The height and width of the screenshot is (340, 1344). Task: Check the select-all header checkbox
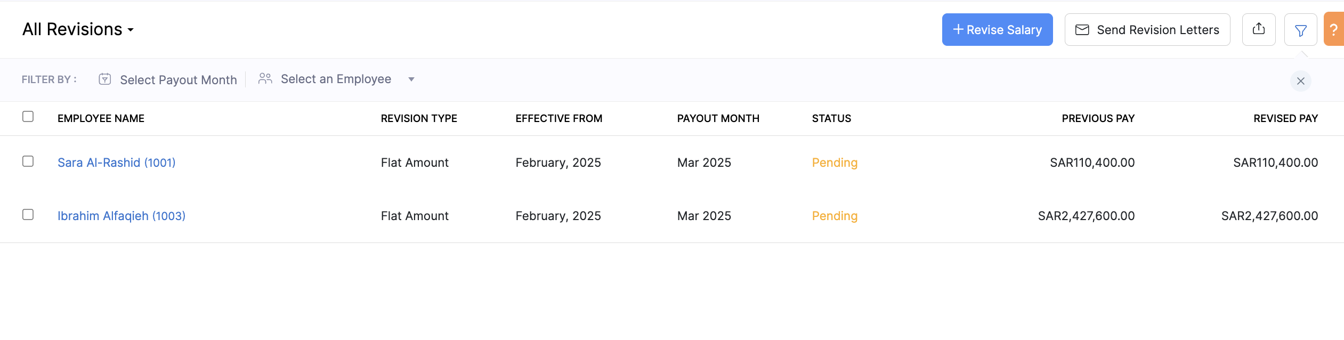pyautogui.click(x=28, y=117)
